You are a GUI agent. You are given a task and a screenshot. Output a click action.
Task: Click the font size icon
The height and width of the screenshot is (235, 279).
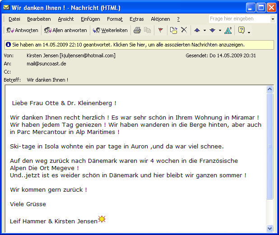coord(228,30)
